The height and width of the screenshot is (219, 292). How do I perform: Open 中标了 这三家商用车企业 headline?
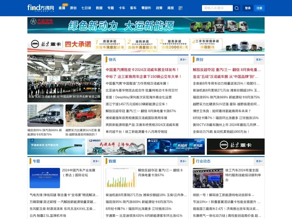click(x=144, y=77)
